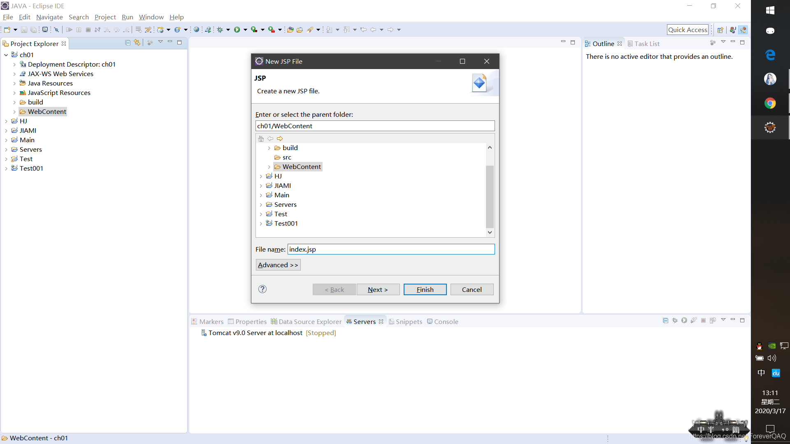Toggle the Link with Editor icon in Project Explorer
790x444 pixels.
[x=137, y=42]
